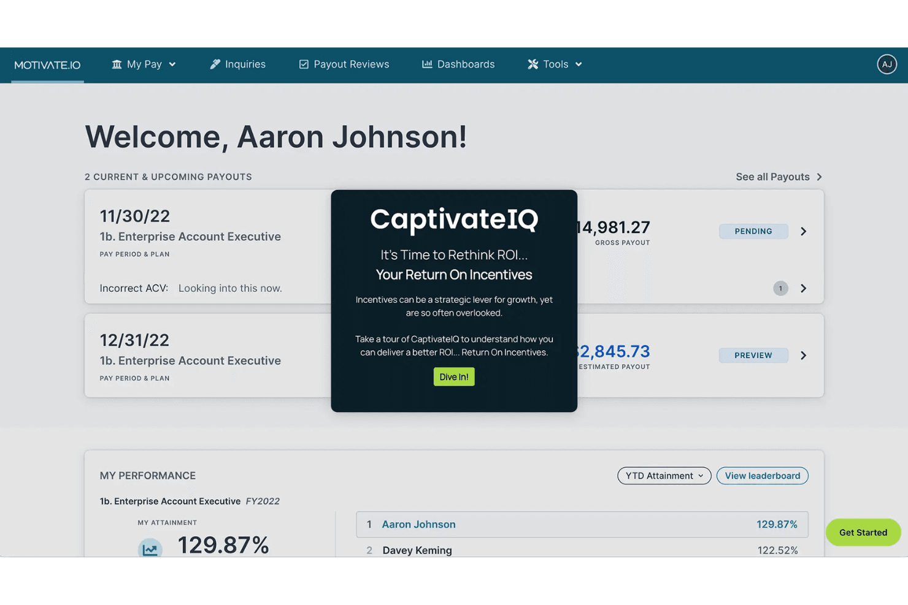Image resolution: width=908 pixels, height=605 pixels.
Task: Click the Inquiries pencil icon
Action: (215, 64)
